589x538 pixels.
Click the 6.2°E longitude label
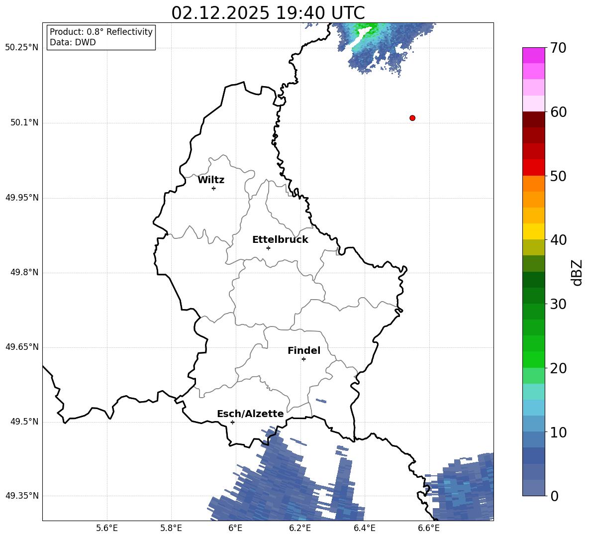pos(300,528)
